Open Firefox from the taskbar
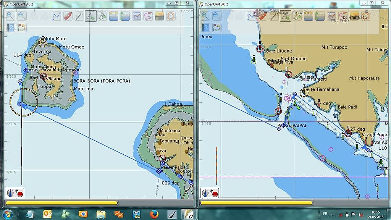Viewport: 391px width, 220px height. pos(154,214)
